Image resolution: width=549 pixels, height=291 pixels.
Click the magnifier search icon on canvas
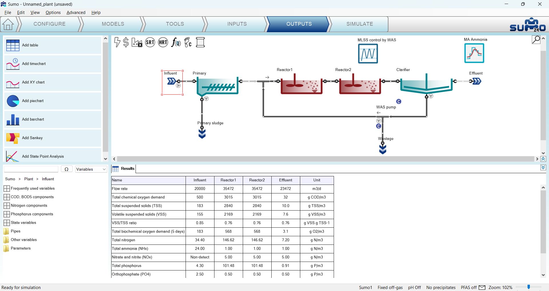point(536,40)
